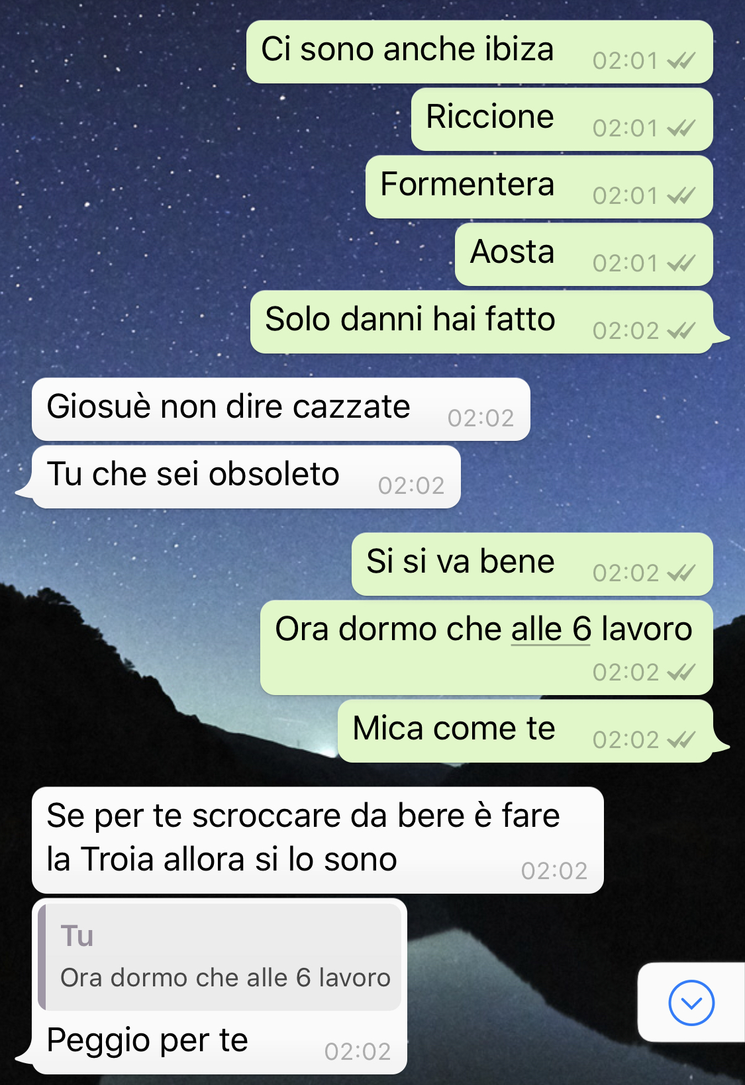Select the 'Giosuè non dire cazzate' message bubble
The height and width of the screenshot is (1085, 745).
281,409
